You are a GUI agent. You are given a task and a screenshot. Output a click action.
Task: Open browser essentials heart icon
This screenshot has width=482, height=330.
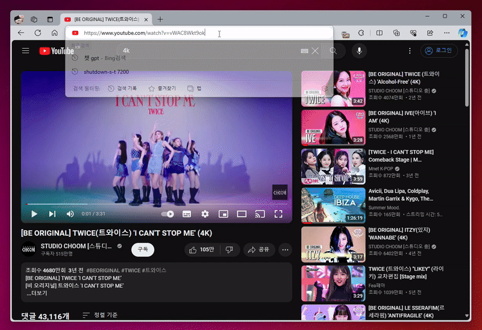click(x=413, y=33)
